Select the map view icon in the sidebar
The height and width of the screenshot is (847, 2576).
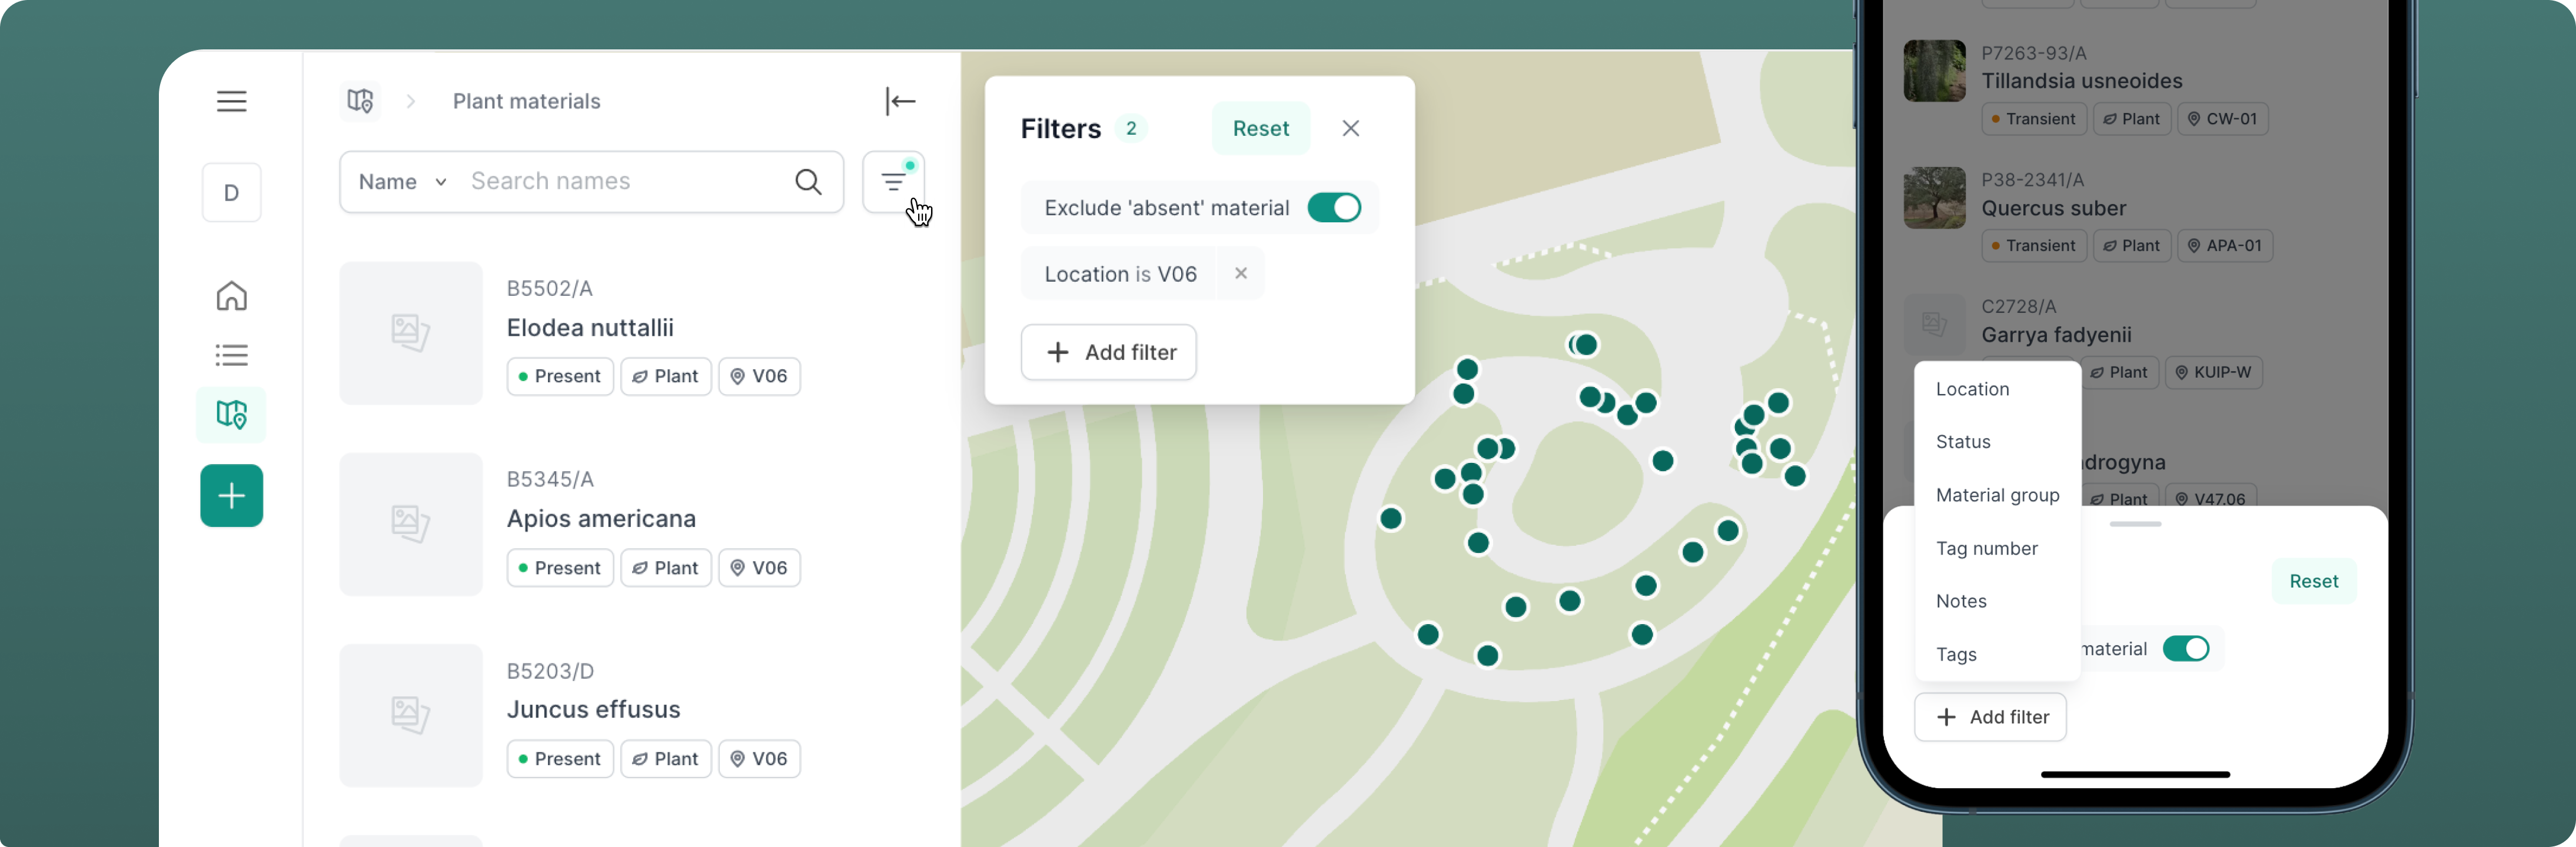231,414
